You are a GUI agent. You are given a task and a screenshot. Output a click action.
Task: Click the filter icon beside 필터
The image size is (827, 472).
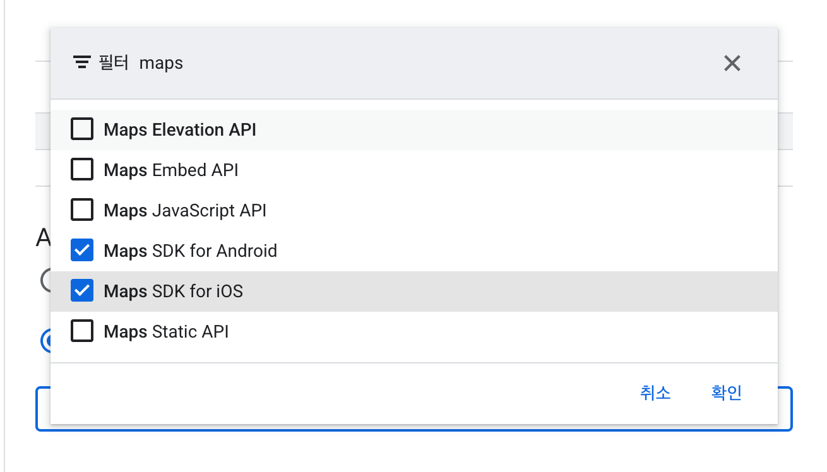click(82, 62)
